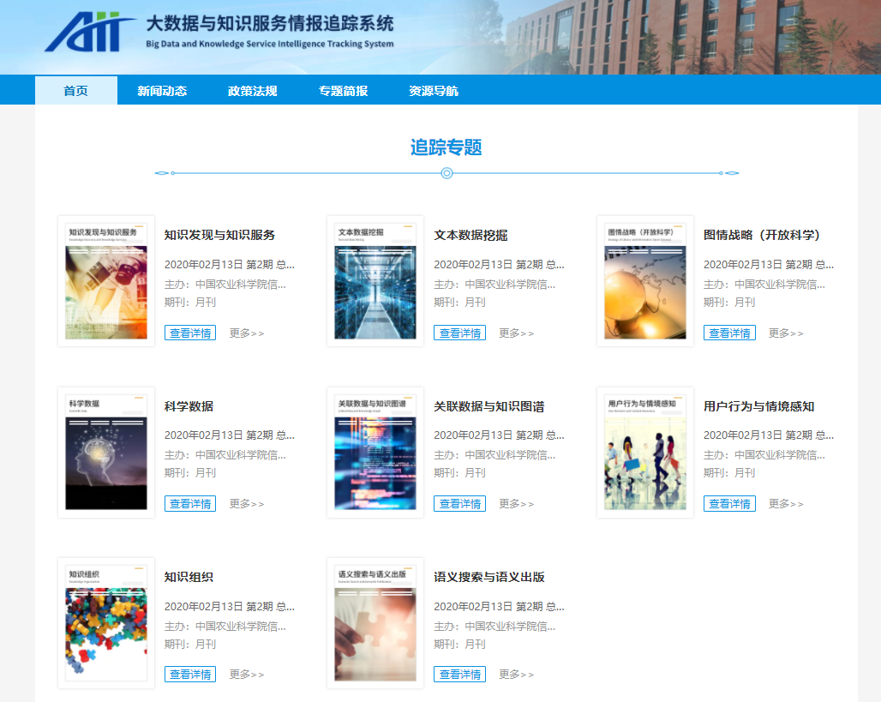This screenshot has width=881, height=702.
Task: Open the 文本数据挖掘 cover image
Action: click(375, 281)
